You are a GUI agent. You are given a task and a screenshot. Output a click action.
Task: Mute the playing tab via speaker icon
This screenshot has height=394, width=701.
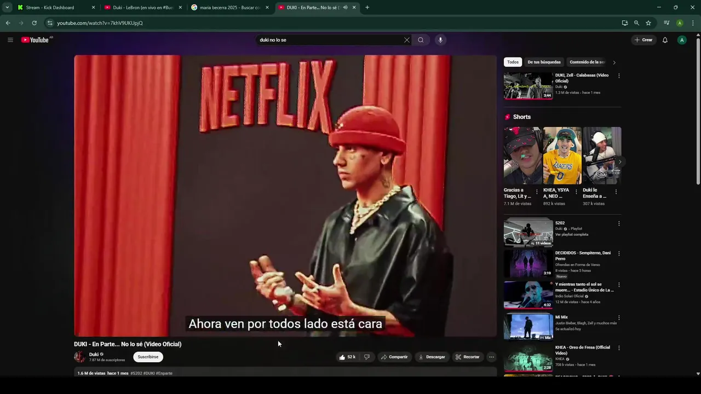[345, 8]
